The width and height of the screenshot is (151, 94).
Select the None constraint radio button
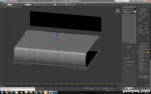[139, 14]
